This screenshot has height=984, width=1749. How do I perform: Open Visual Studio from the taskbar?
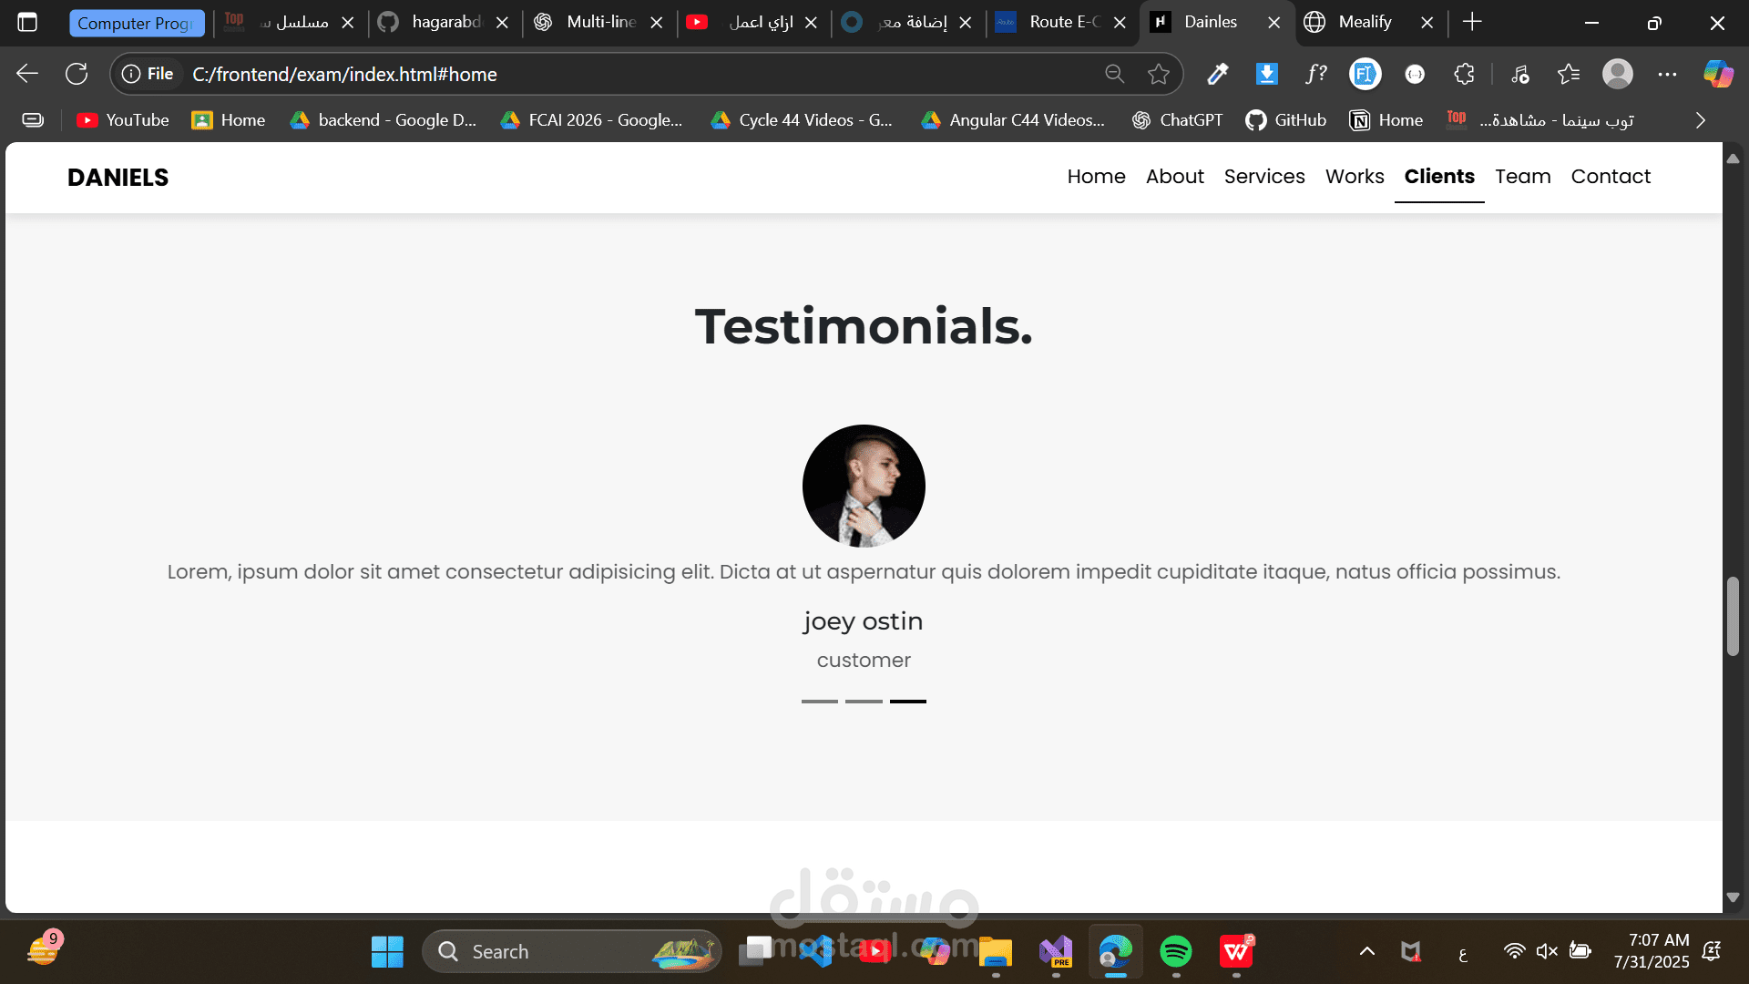pyautogui.click(x=1056, y=951)
